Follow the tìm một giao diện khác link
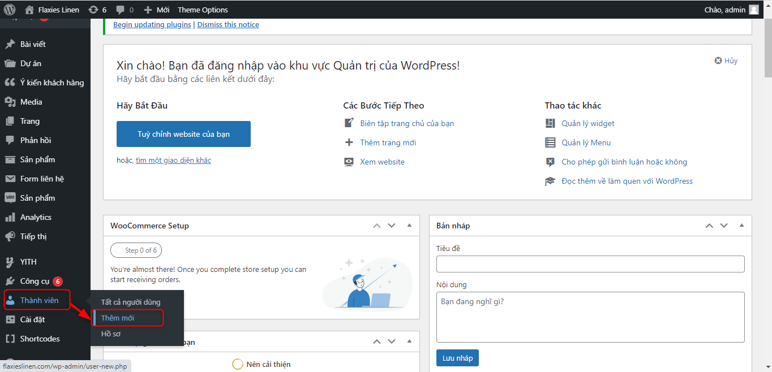 pyautogui.click(x=173, y=161)
